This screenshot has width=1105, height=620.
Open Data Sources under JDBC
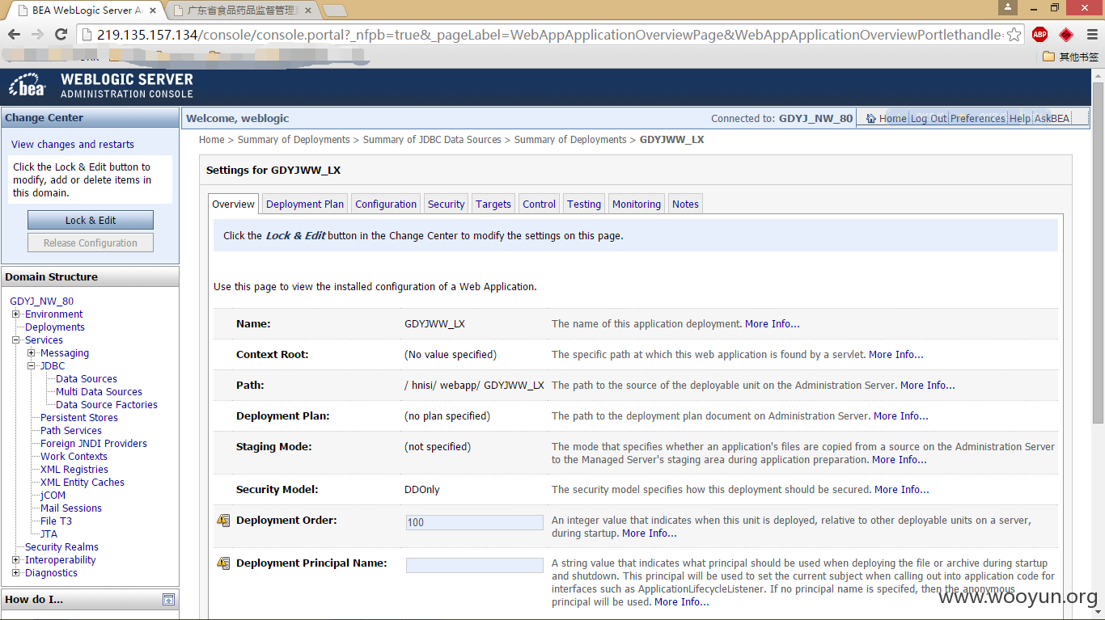(x=87, y=379)
